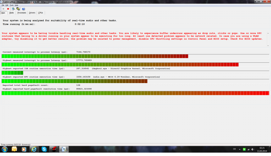
Task: Stop the latency monitor with the red square
Action: [8, 9]
